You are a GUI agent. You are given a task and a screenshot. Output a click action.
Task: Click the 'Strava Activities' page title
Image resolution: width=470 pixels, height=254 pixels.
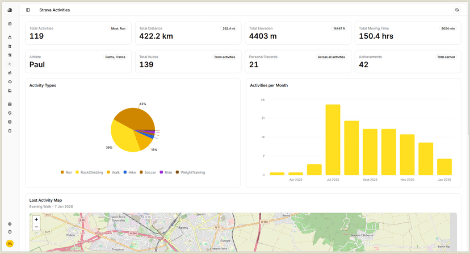54,10
